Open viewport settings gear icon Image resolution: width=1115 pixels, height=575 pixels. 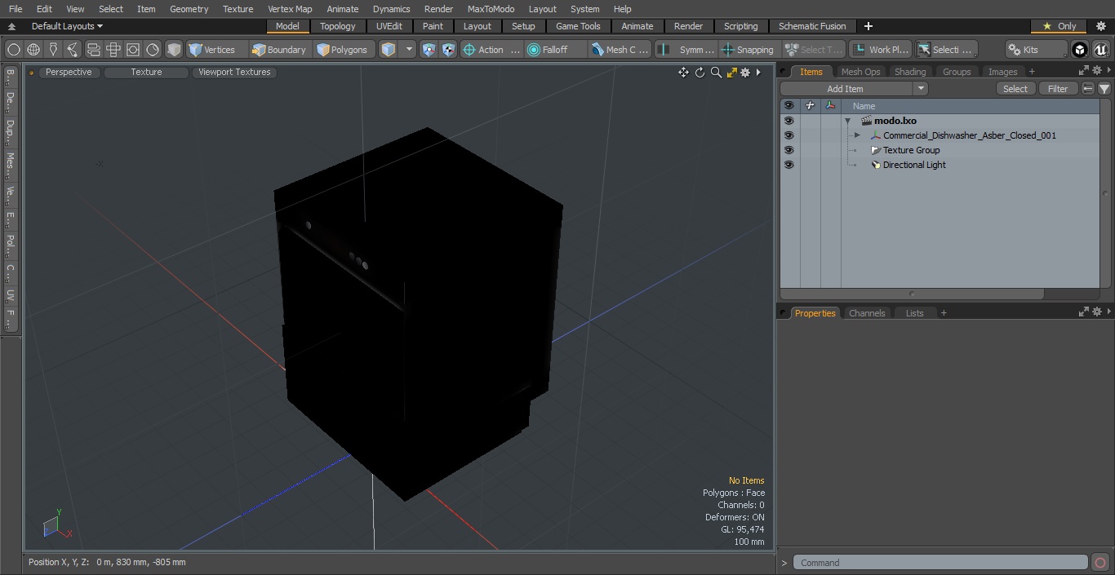coord(745,73)
